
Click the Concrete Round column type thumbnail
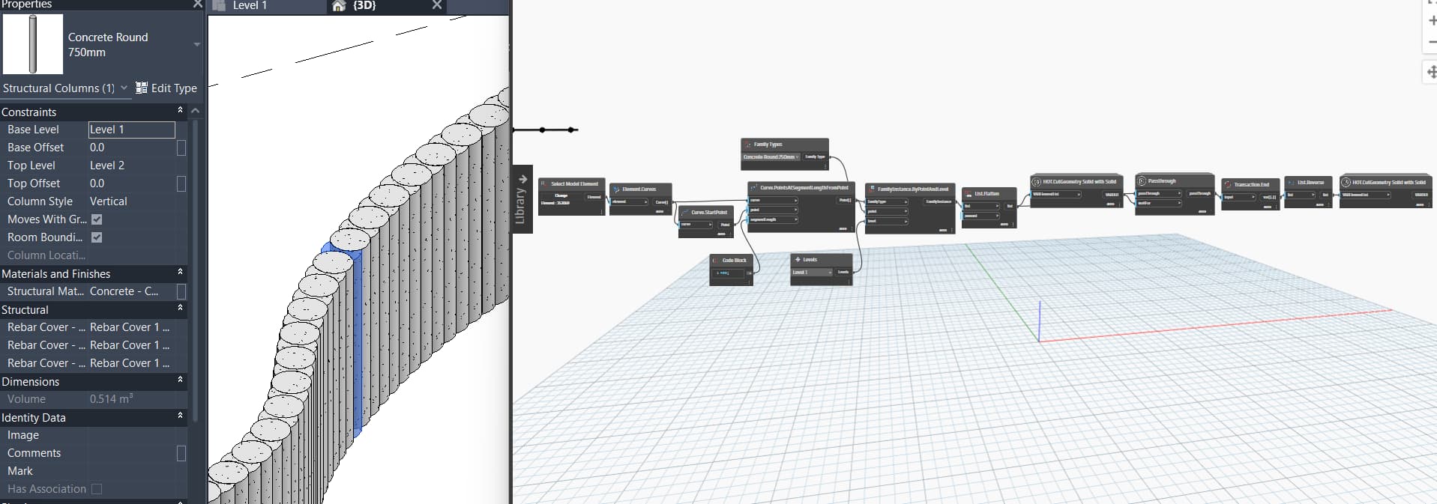(x=33, y=44)
